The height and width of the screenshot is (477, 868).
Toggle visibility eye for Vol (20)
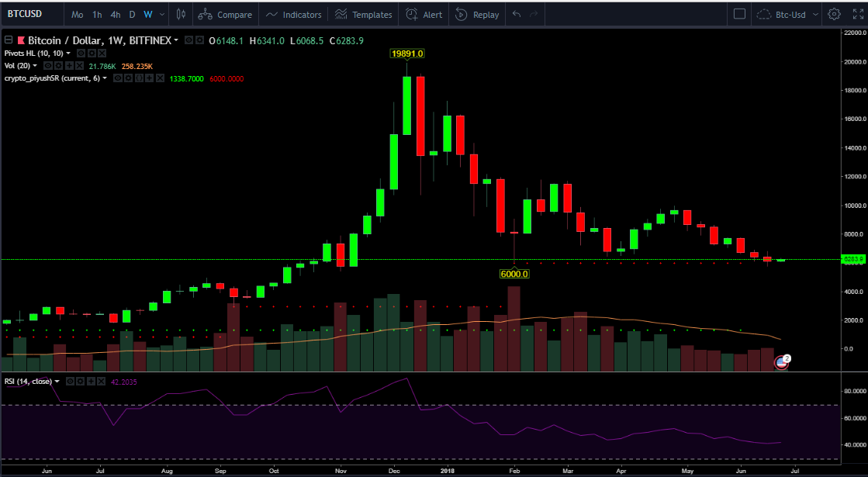pos(48,66)
